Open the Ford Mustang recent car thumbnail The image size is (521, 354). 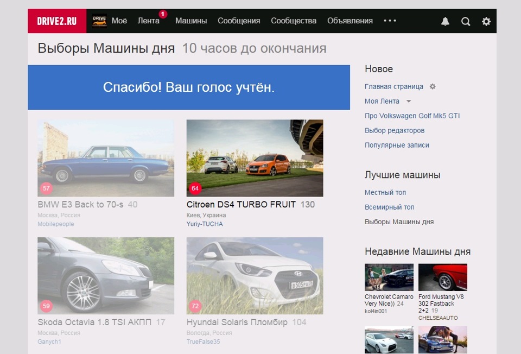pyautogui.click(x=443, y=277)
